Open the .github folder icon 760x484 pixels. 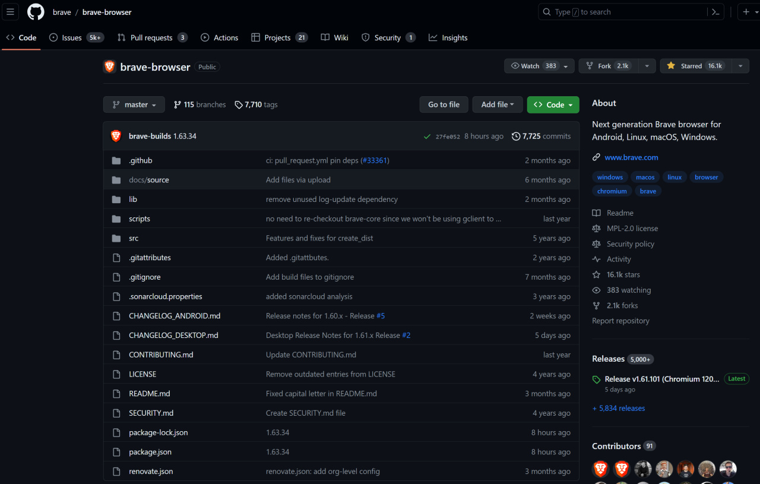(x=116, y=160)
